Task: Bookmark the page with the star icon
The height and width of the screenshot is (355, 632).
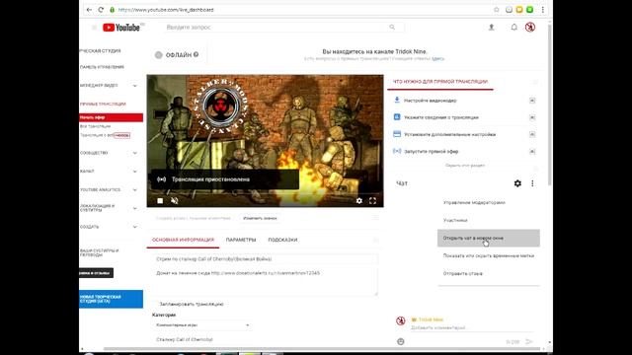Action: (x=497, y=10)
